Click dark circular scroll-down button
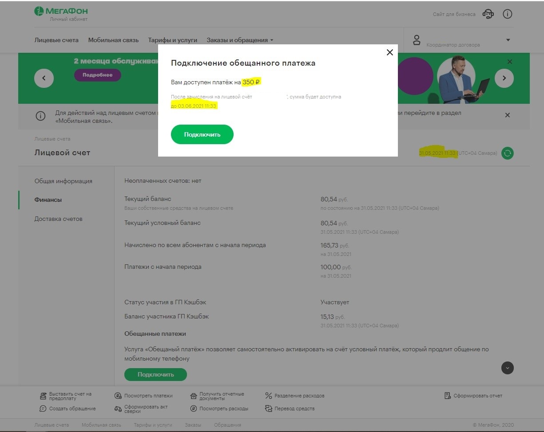 pos(508,368)
